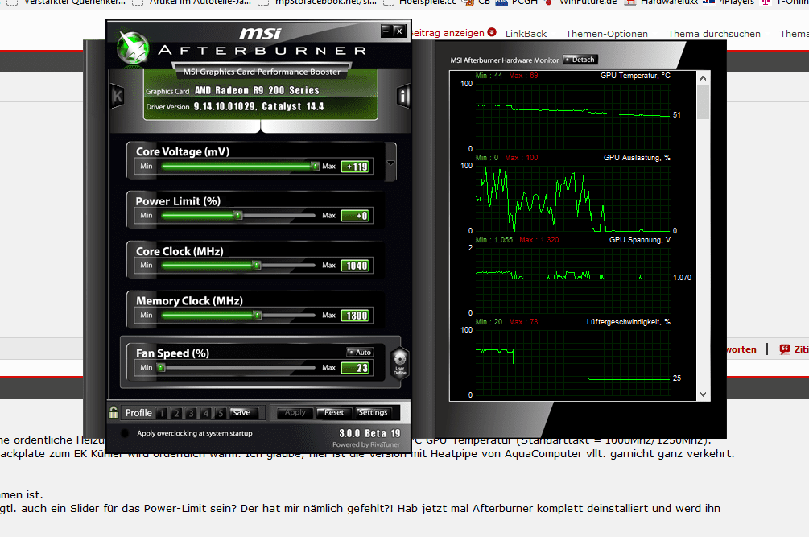The width and height of the screenshot is (809, 537).
Task: Click the Core Voltage value field +119
Action: point(356,166)
